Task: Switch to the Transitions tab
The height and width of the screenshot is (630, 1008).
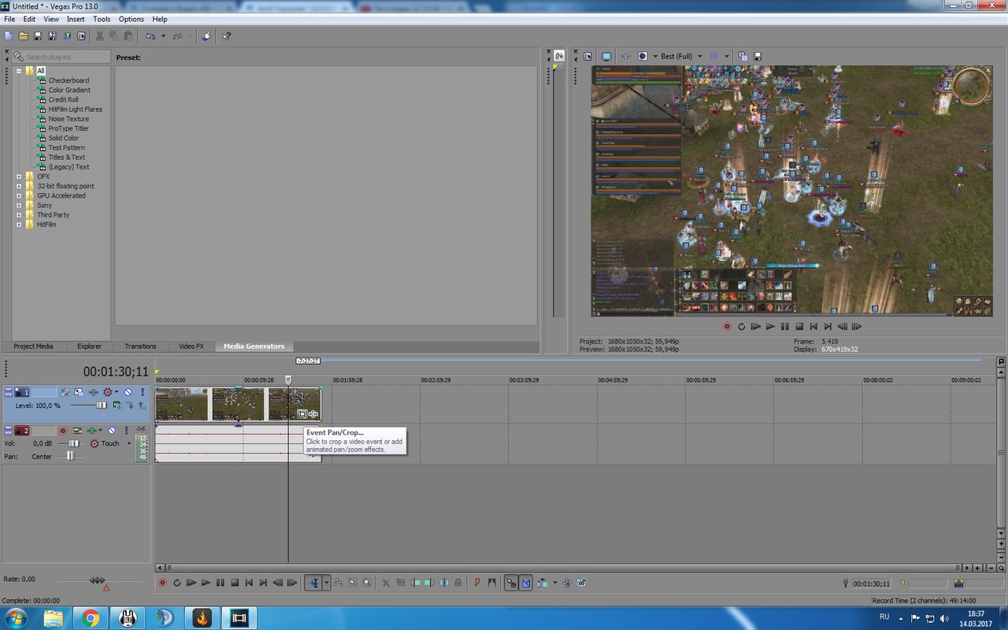Action: point(140,346)
